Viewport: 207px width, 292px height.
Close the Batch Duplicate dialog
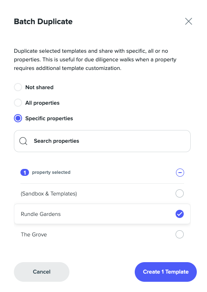(188, 21)
